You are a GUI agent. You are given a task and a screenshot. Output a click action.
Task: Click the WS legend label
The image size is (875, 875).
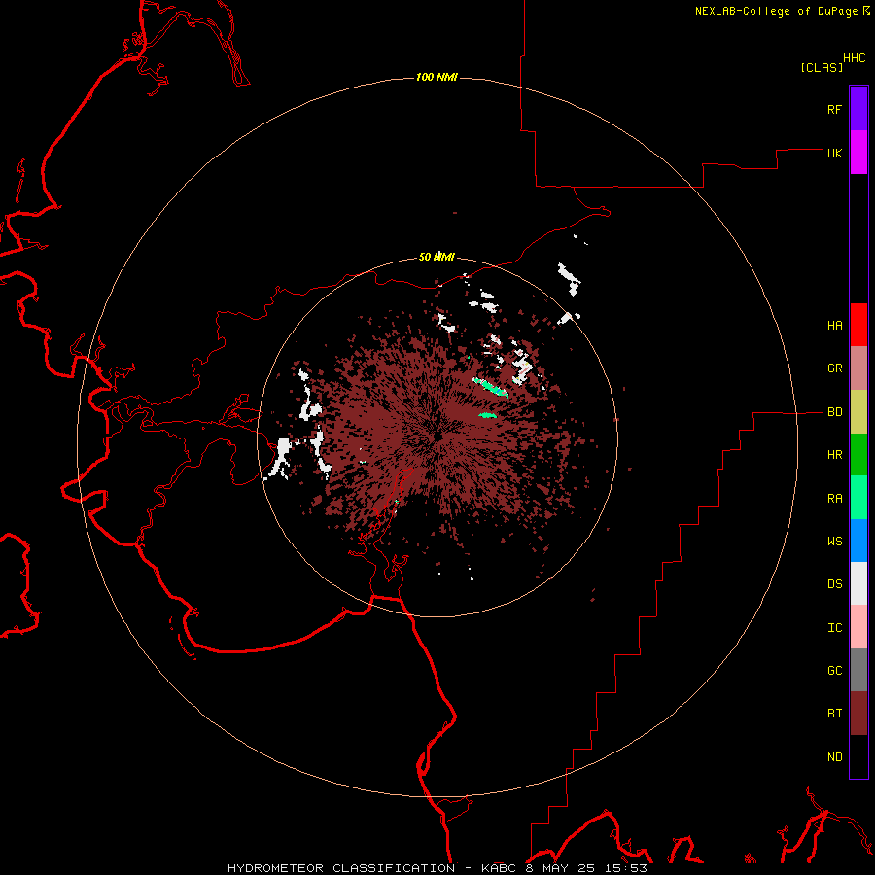point(834,541)
